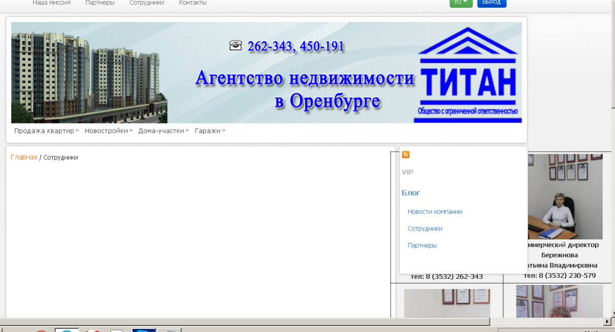Viewport: 615px width, 332px height.
Task: Click the horizontal scrollbar at the page bottom
Action: pos(245,322)
